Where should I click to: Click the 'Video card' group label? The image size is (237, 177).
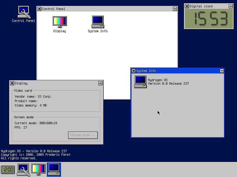[23, 91]
